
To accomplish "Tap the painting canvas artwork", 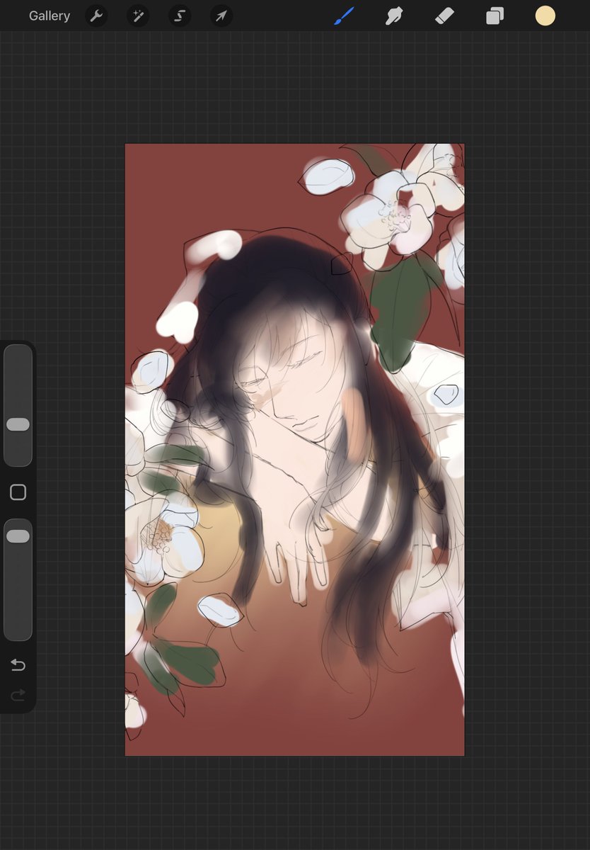I will (x=294, y=450).
